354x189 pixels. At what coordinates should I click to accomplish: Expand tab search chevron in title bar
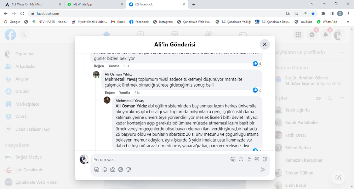tap(312, 4)
